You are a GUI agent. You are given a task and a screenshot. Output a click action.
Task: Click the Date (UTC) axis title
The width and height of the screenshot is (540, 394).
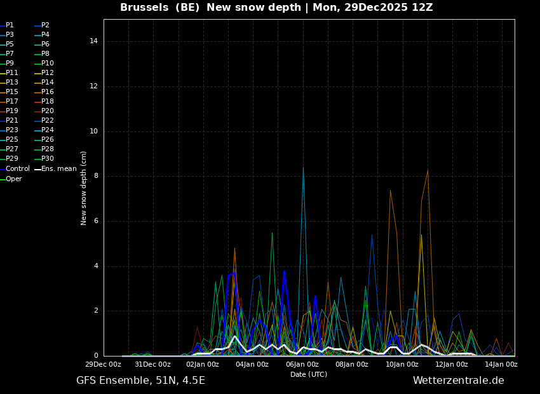[x=309, y=374]
